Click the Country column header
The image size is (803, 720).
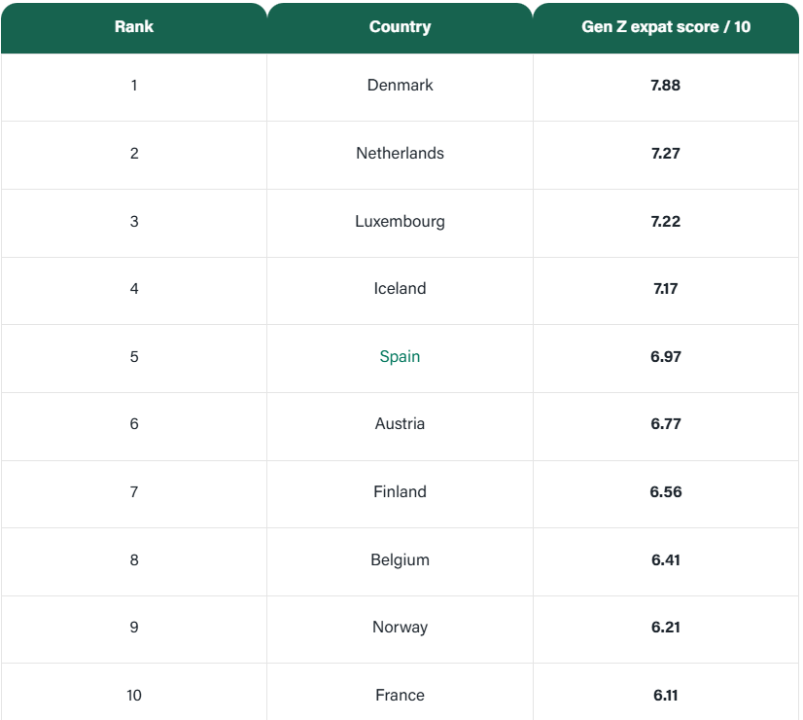[x=400, y=27]
